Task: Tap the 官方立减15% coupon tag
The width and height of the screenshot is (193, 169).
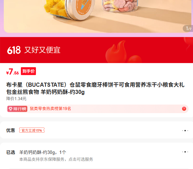Action: click(x=32, y=130)
